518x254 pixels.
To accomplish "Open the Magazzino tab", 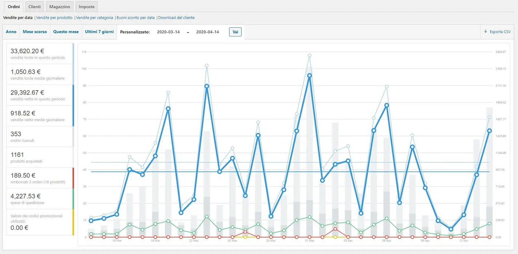I will point(60,7).
